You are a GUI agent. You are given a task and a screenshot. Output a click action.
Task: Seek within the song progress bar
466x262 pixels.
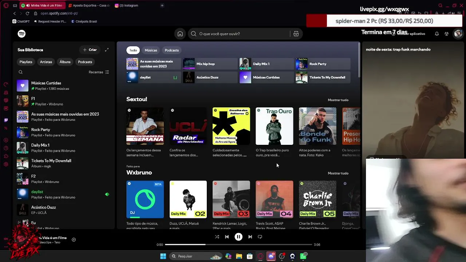tap(238, 245)
